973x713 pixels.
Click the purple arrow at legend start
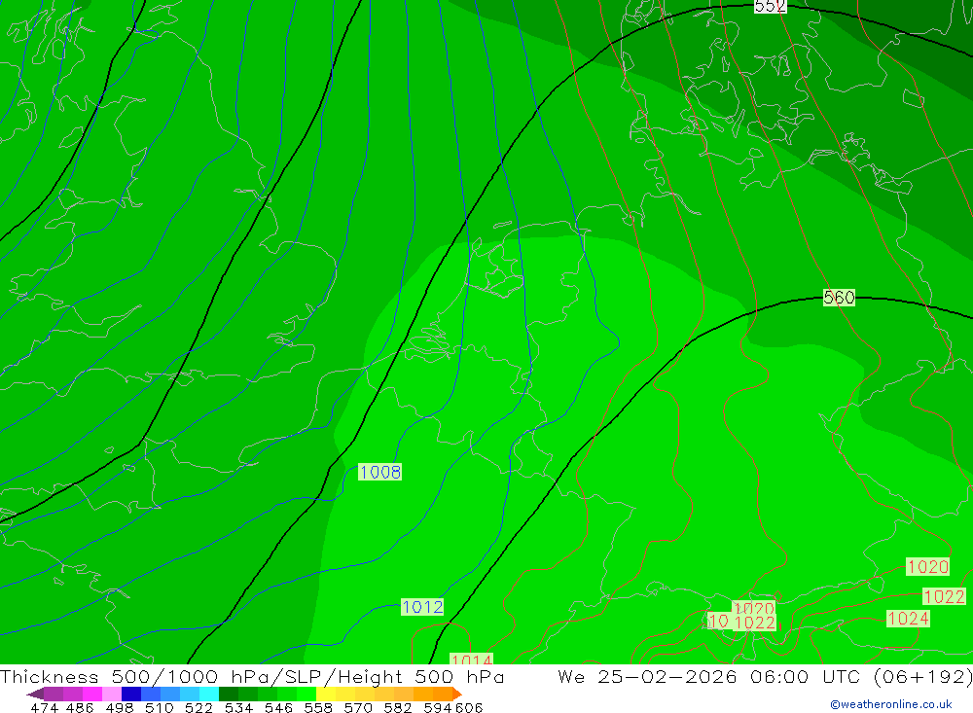pos(35,694)
